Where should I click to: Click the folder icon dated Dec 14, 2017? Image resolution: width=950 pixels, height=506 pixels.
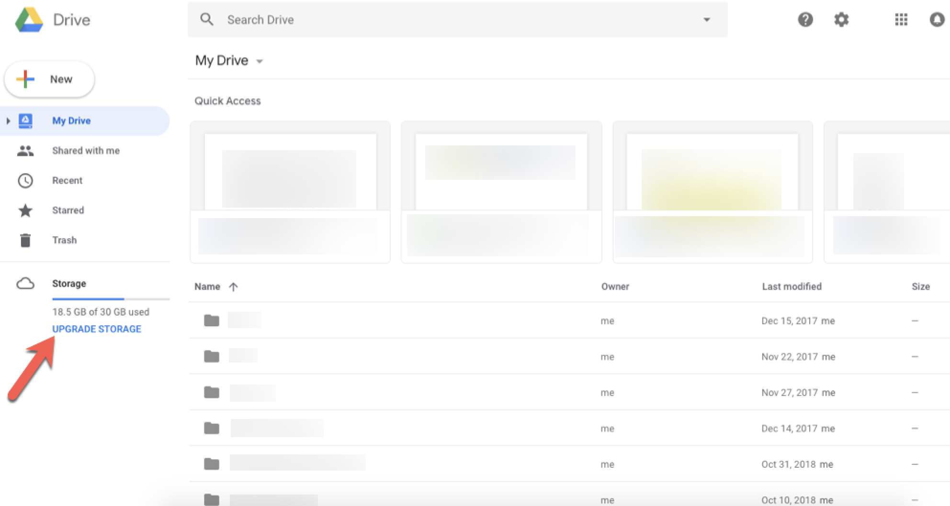[212, 428]
